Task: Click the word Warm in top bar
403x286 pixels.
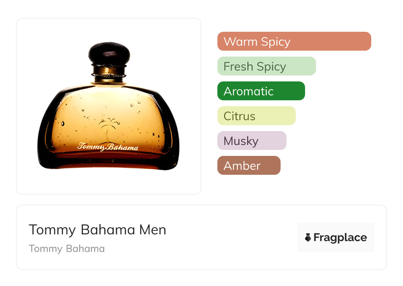Action: (240, 42)
